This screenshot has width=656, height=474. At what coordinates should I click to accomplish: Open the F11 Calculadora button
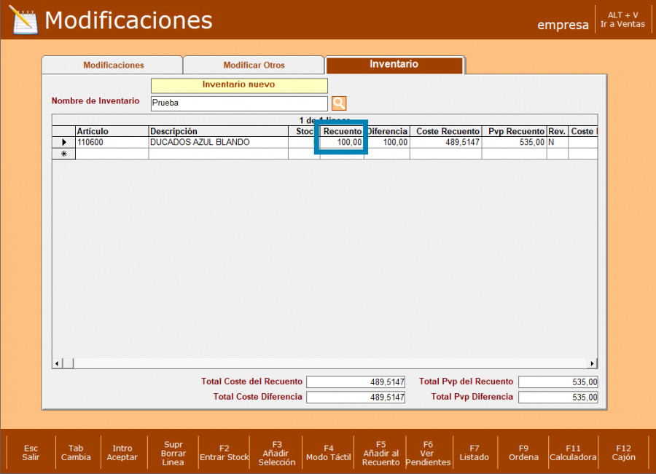[x=573, y=453]
